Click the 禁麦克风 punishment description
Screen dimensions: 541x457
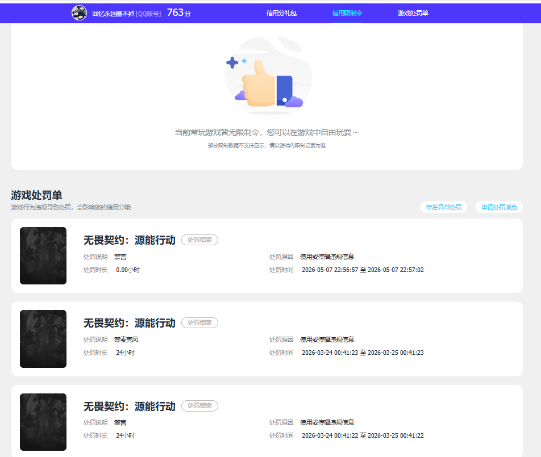point(126,339)
